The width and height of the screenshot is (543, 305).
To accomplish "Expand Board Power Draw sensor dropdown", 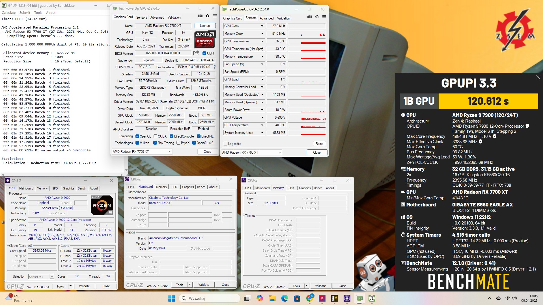I will point(262,110).
